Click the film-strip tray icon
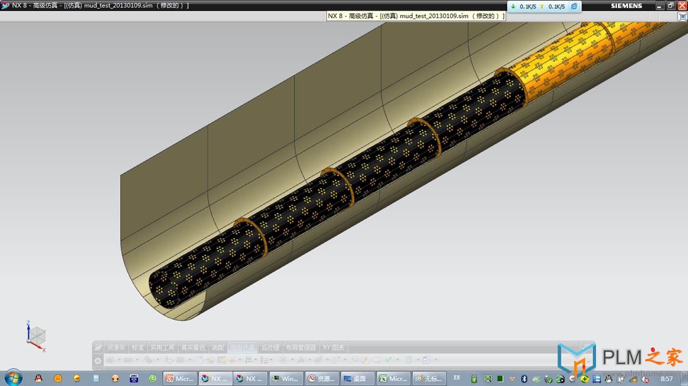Image resolution: width=688 pixels, height=386 pixels. pos(597,379)
